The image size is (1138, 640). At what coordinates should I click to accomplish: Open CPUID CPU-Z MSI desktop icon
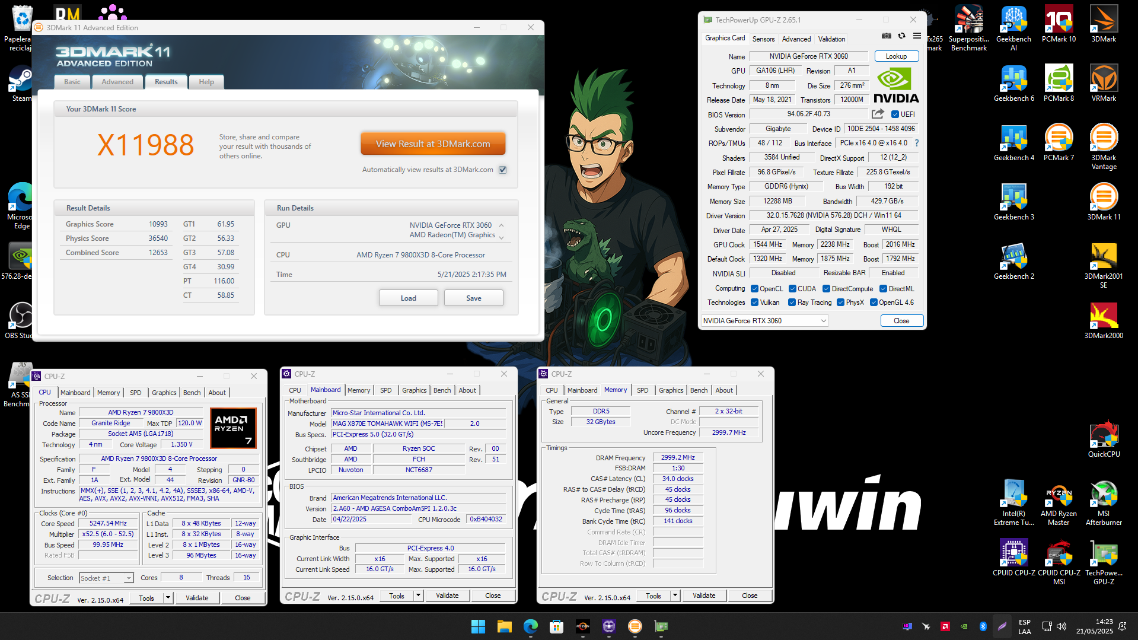click(1059, 562)
